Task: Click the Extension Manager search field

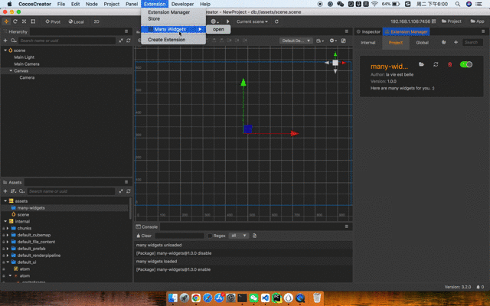Action: click(x=472, y=42)
